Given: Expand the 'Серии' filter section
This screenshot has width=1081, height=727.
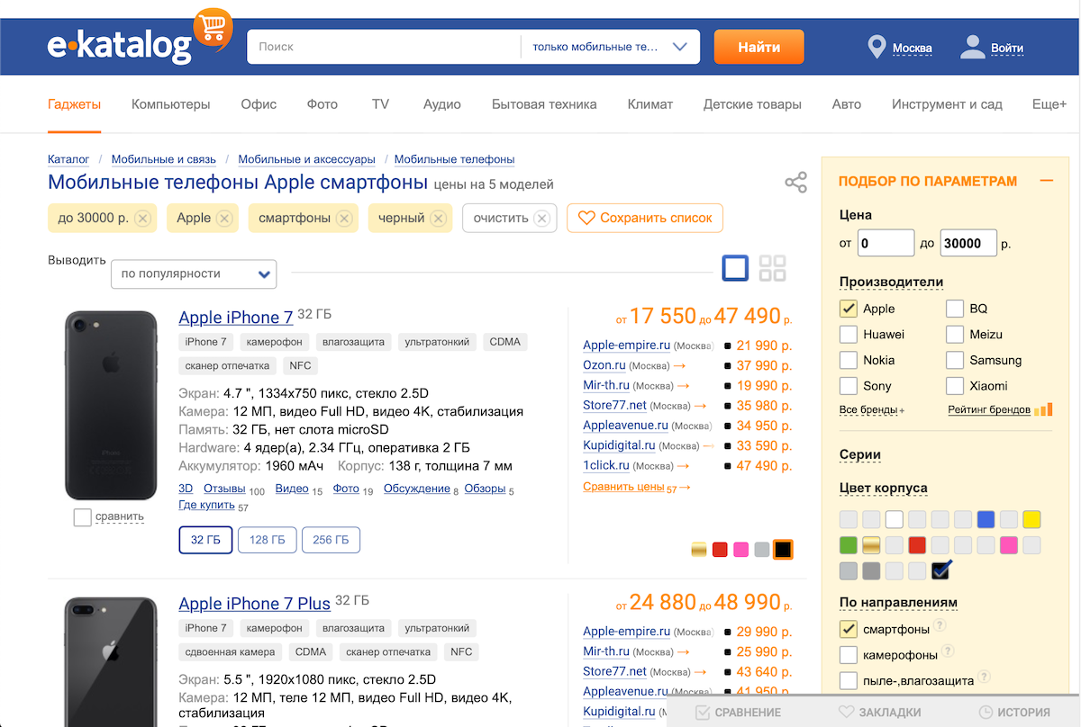Looking at the screenshot, I should click(860, 454).
